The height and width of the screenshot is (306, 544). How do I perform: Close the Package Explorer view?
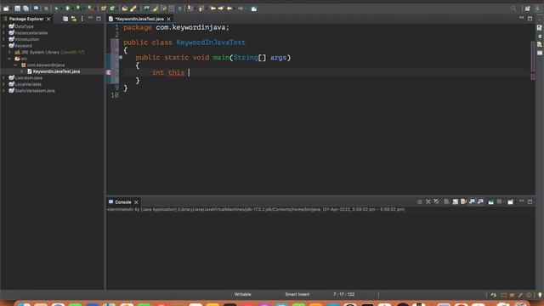[x=48, y=19]
